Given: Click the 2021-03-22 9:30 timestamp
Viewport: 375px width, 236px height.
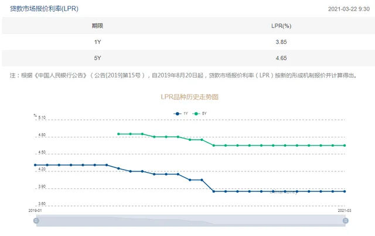Looking at the screenshot, I should coord(349,9).
